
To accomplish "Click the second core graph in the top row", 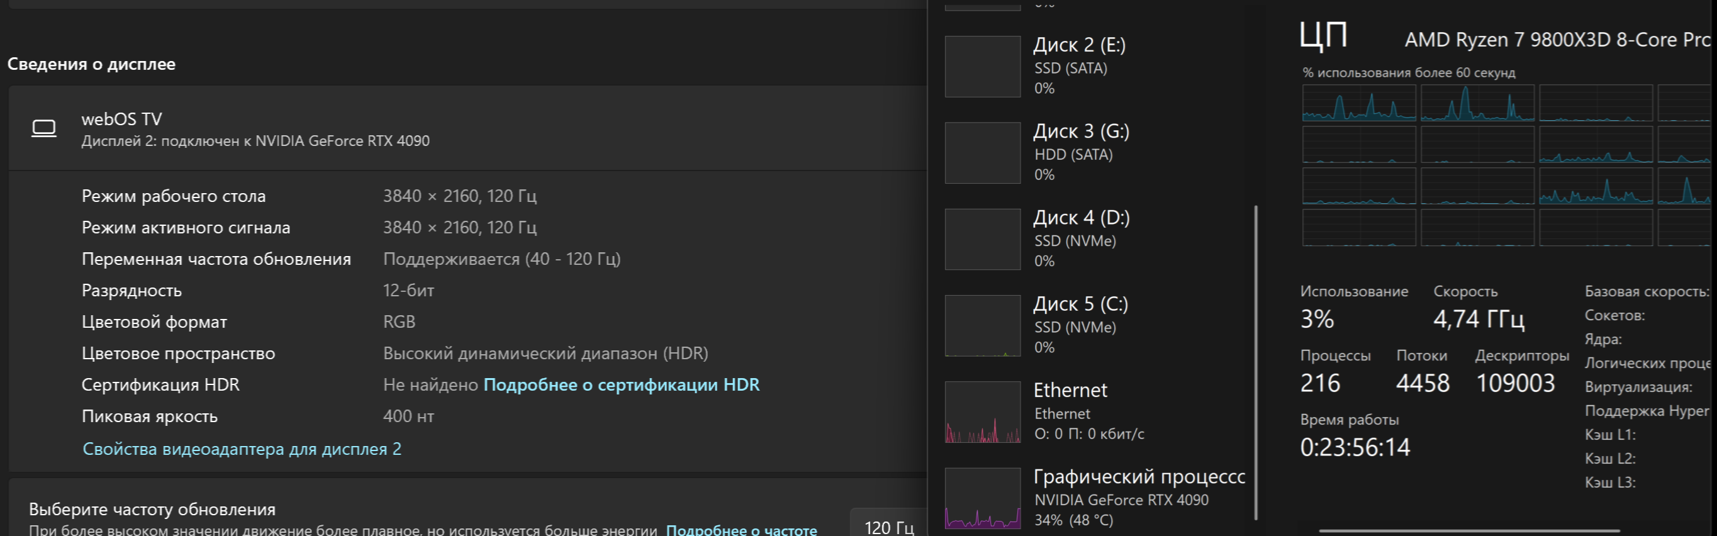I will pyautogui.click(x=1478, y=103).
